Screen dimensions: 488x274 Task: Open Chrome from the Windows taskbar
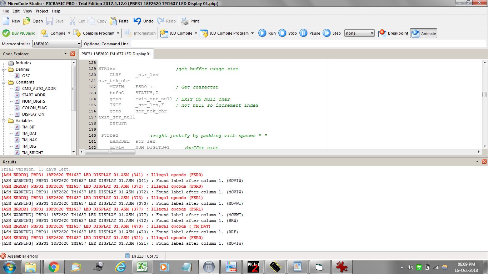54,267
